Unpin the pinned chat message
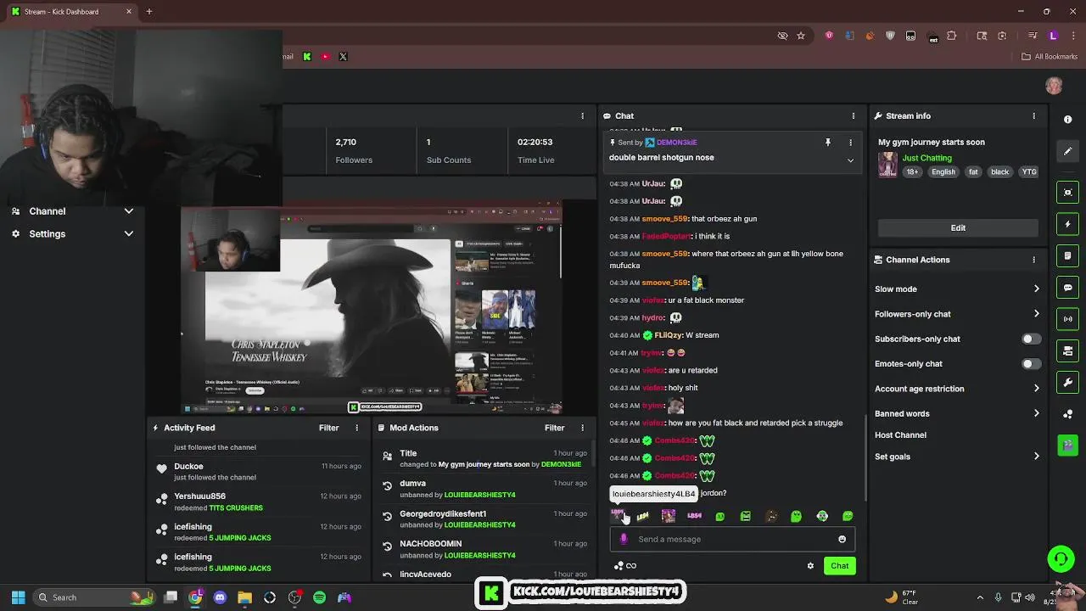The height and width of the screenshot is (611, 1086). [x=828, y=143]
